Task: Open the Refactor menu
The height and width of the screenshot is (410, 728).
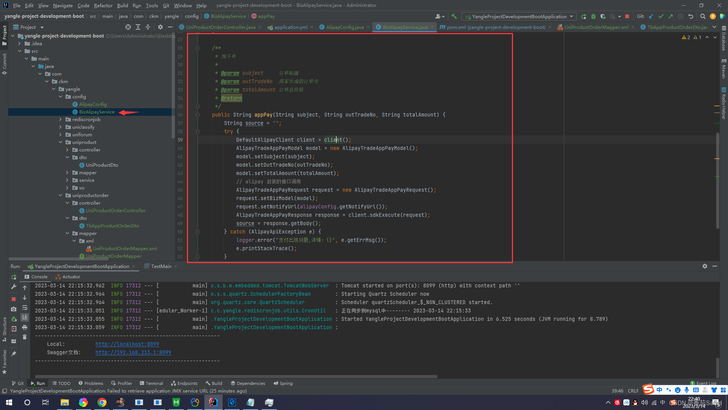Action: tap(103, 5)
